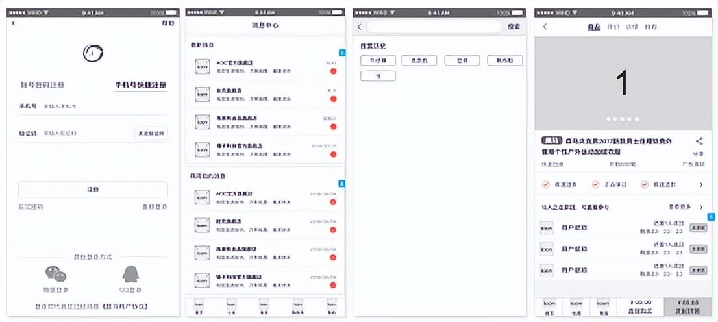Image resolution: width=718 pixels, height=322 pixels.
Task: Select the first carousel page dot
Action: 608,119
